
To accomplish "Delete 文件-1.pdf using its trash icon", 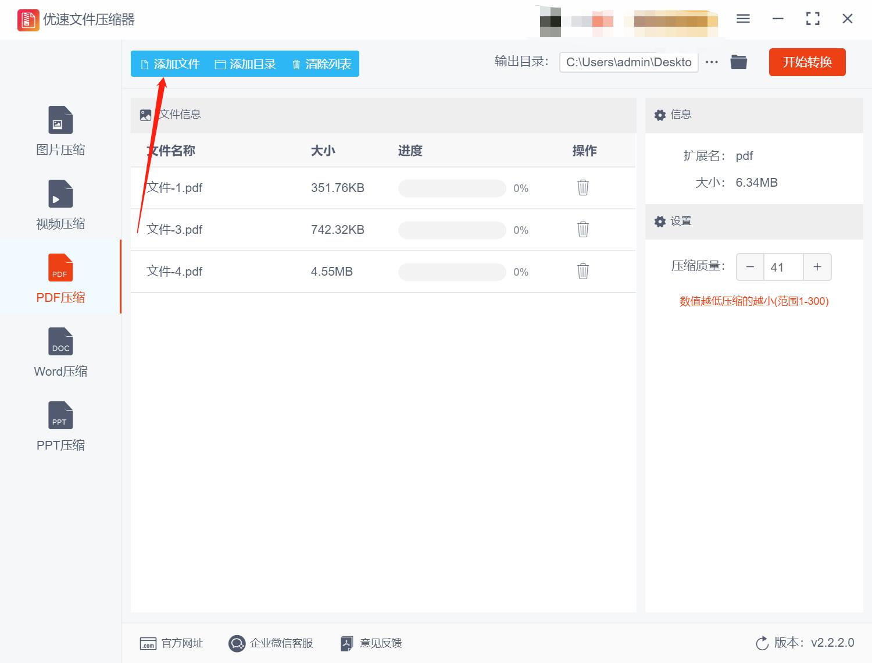I will (582, 188).
